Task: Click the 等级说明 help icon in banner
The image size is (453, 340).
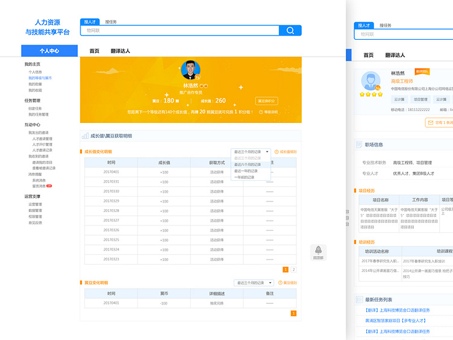Action: coord(261,112)
